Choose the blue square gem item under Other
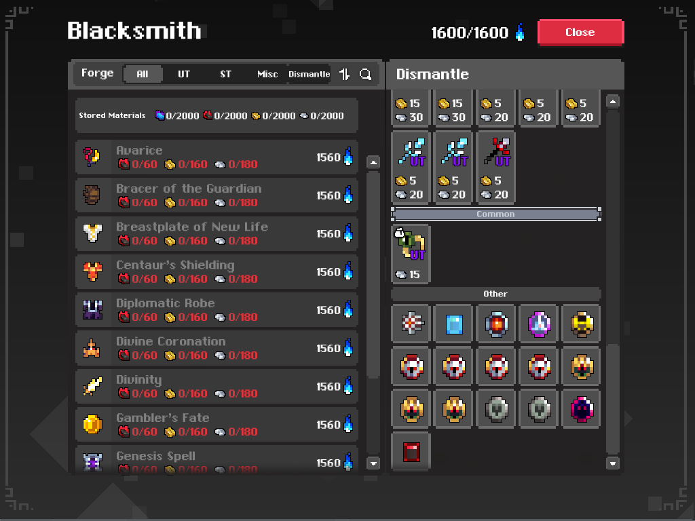Viewport: 695px width, 521px height. pyautogui.click(x=454, y=324)
